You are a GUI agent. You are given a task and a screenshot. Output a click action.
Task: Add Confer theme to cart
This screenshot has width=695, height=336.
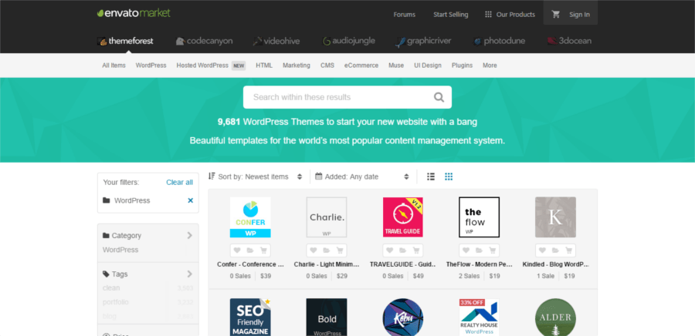point(263,250)
